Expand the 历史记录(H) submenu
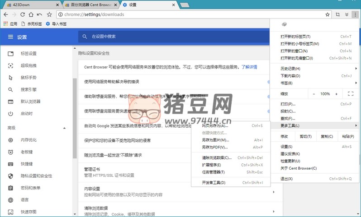The height and width of the screenshot is (217, 361). point(317,69)
